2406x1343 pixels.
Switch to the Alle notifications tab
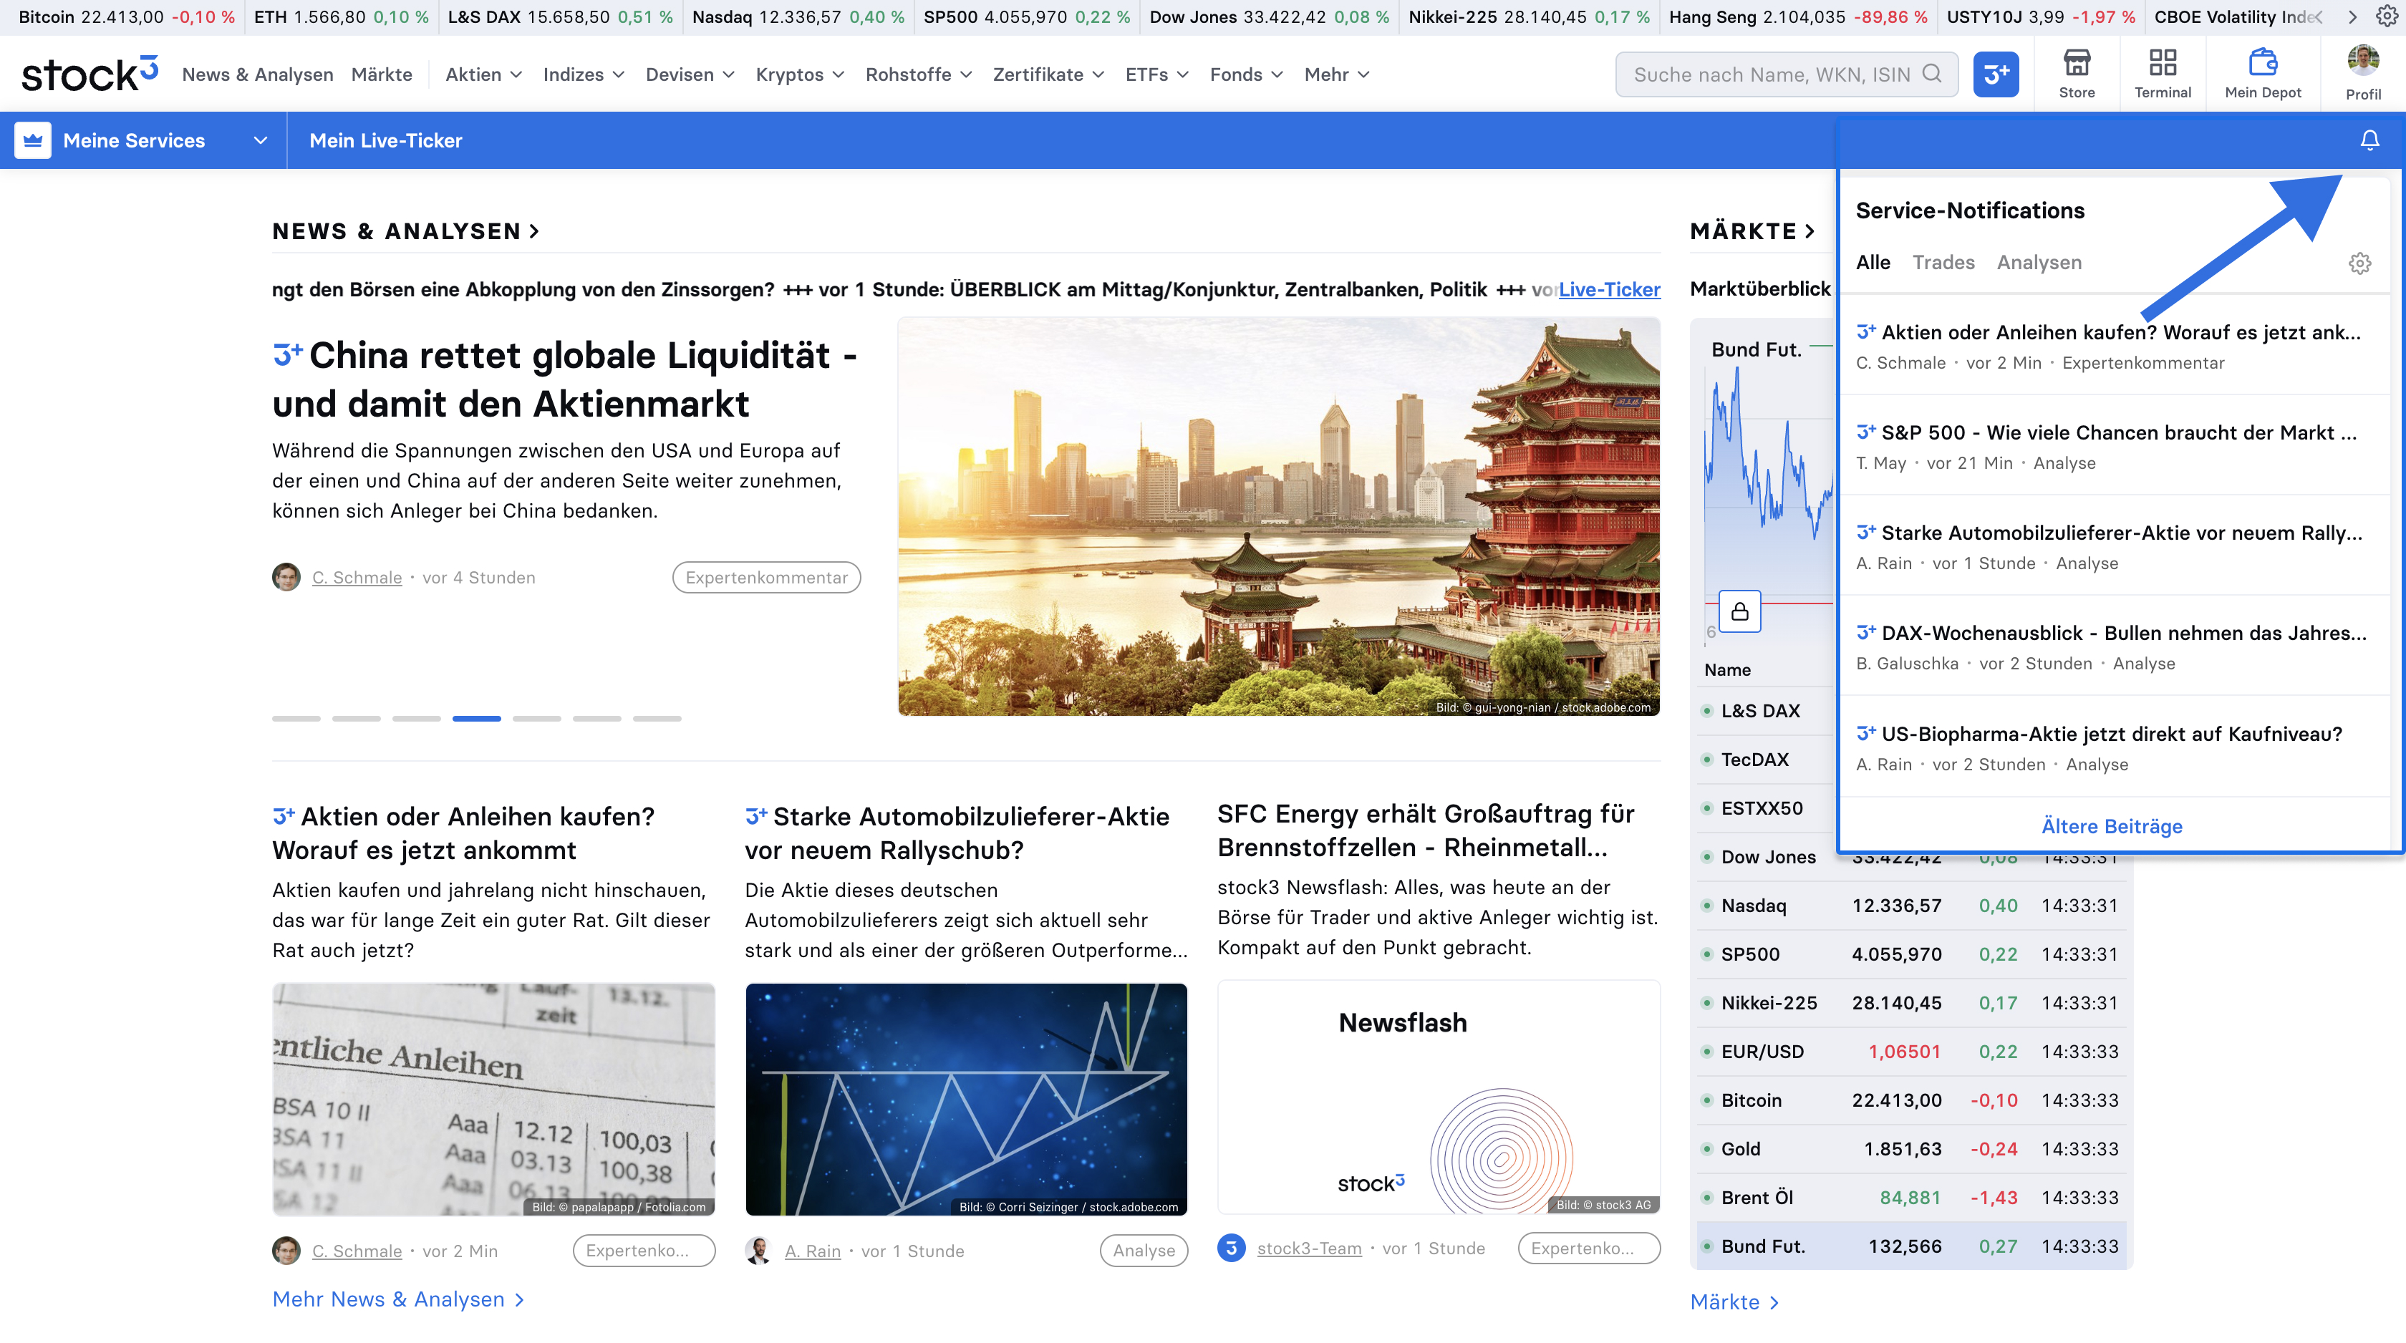pyautogui.click(x=1872, y=263)
